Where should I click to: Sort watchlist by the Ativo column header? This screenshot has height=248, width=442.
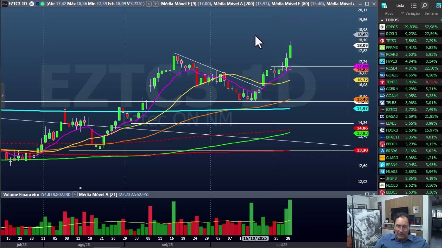tap(389, 13)
